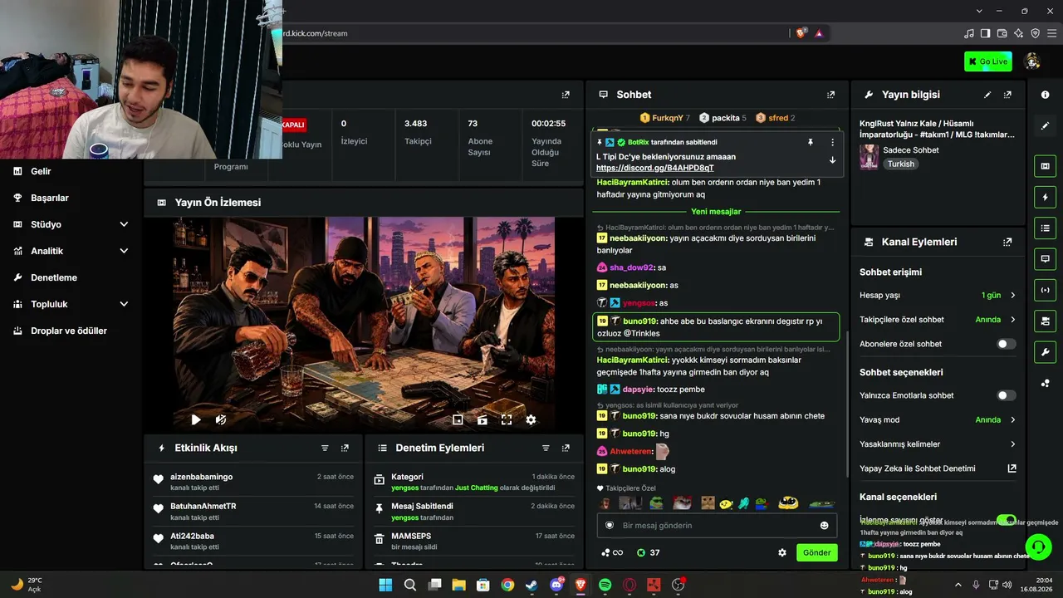Open Hesap yaşı setting
Image resolution: width=1063 pixels, height=598 pixels.
[x=938, y=295]
